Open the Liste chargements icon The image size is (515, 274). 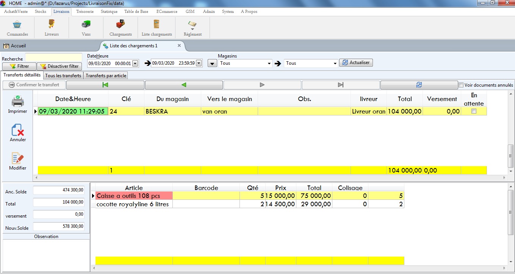(157, 25)
